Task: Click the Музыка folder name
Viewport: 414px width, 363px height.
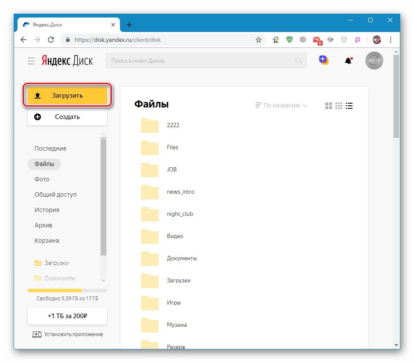Action: (x=177, y=325)
